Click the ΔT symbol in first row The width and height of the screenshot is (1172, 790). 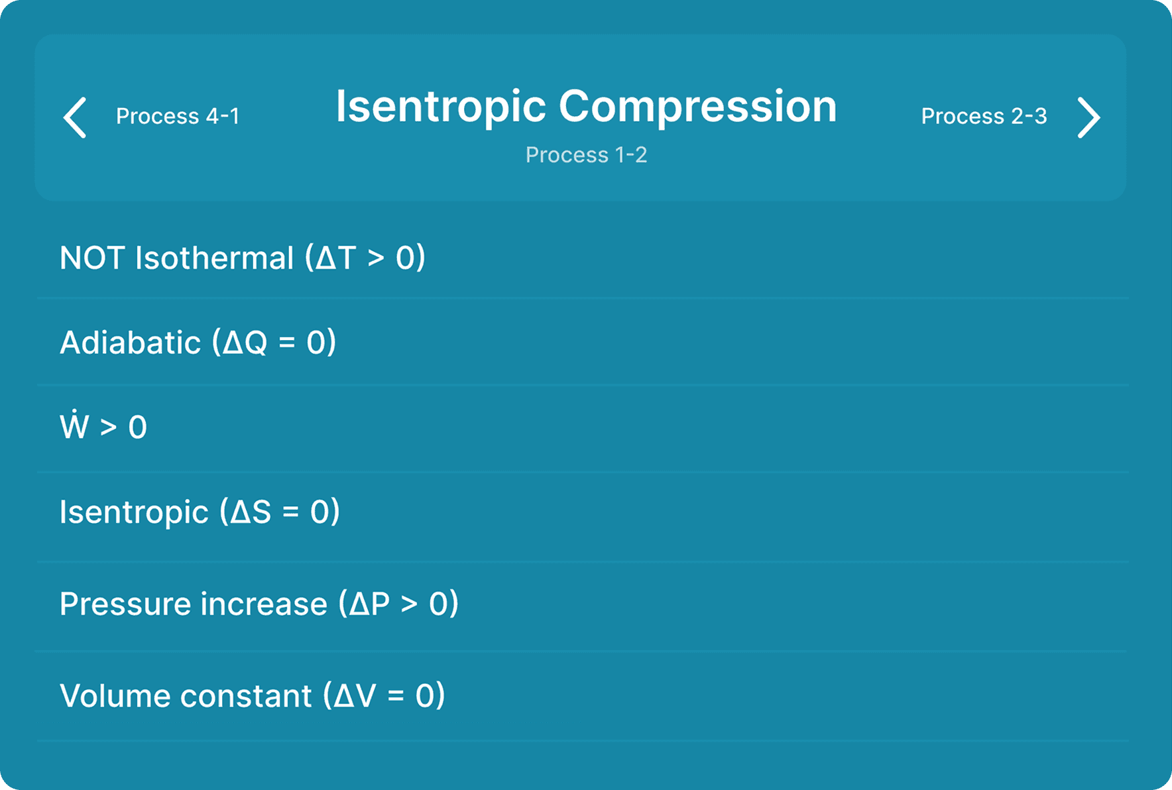pos(336,257)
